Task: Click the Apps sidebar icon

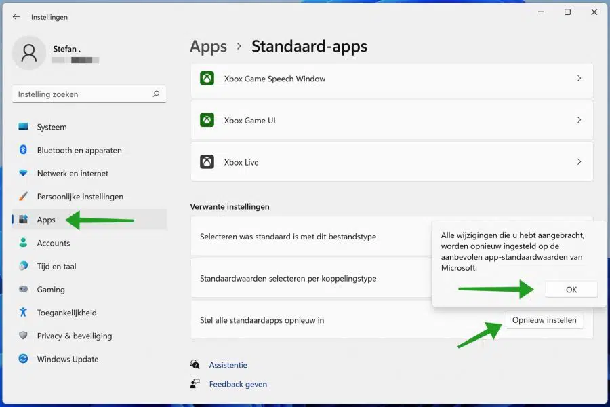Action: coord(23,219)
